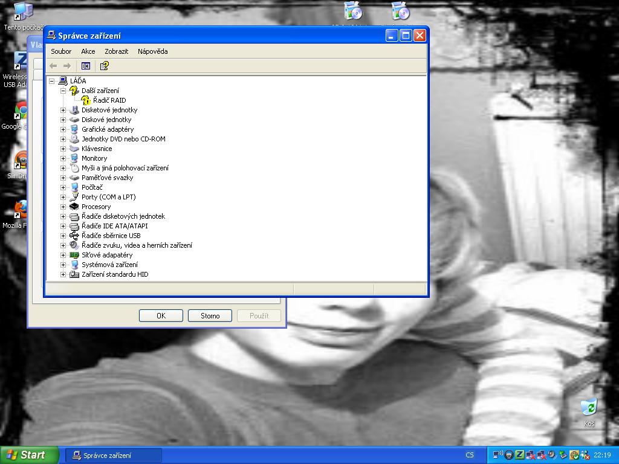Click the CS language indicator in taskbar
619x464 pixels.
(x=469, y=455)
